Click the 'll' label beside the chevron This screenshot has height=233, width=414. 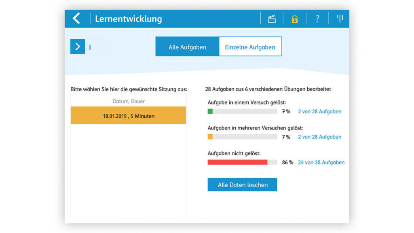(90, 47)
